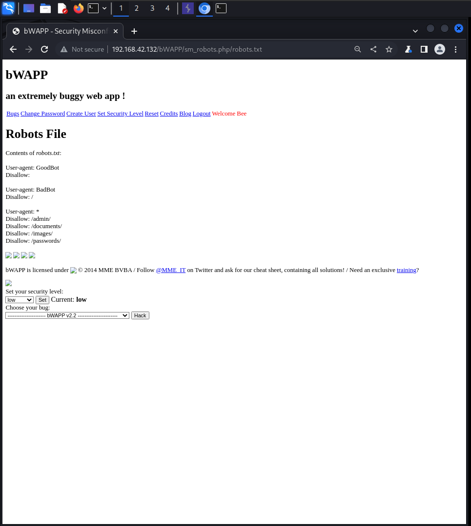Follow the @MME_IT Twitter link
The image size is (471, 526).
(171, 270)
